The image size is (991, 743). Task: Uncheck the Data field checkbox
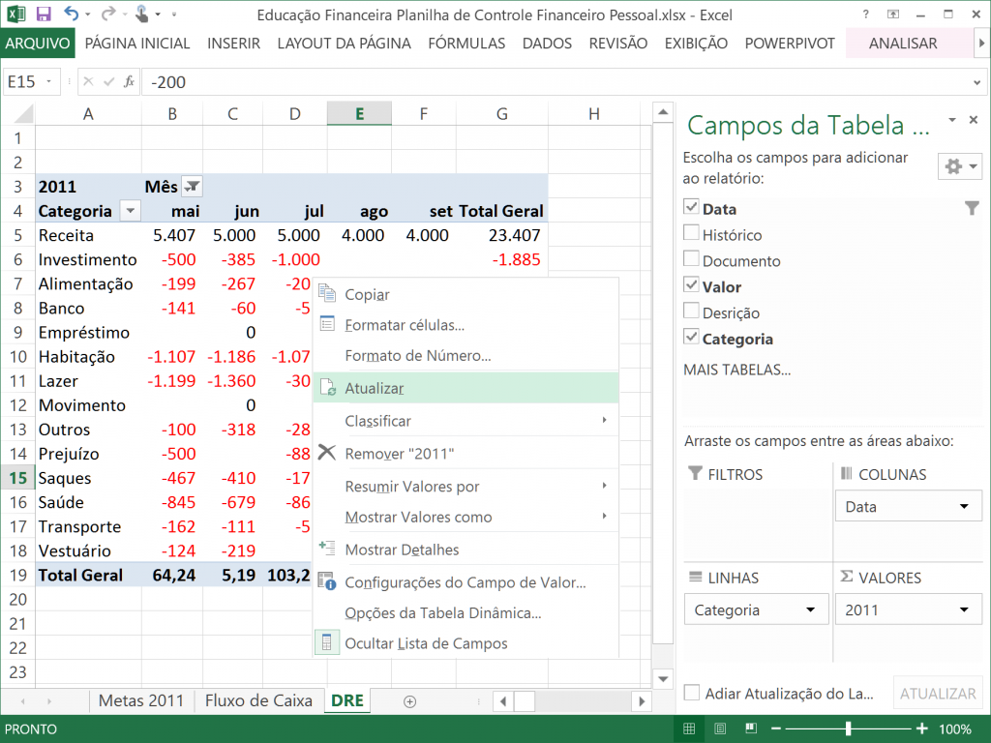point(691,207)
